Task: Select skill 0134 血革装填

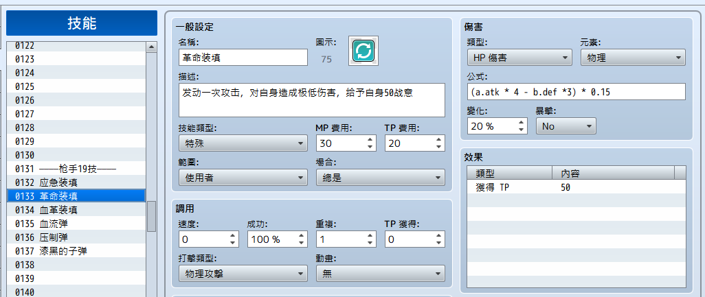Action: 76,209
